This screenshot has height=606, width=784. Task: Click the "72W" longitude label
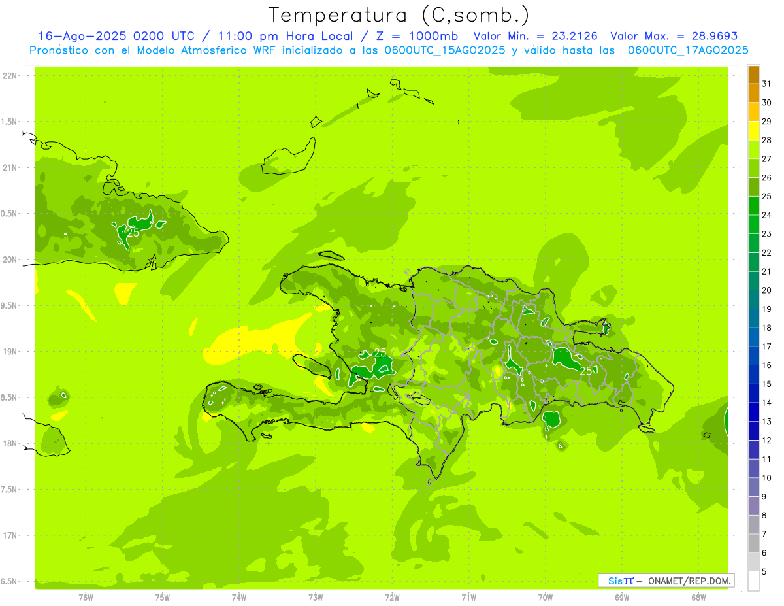392,598
